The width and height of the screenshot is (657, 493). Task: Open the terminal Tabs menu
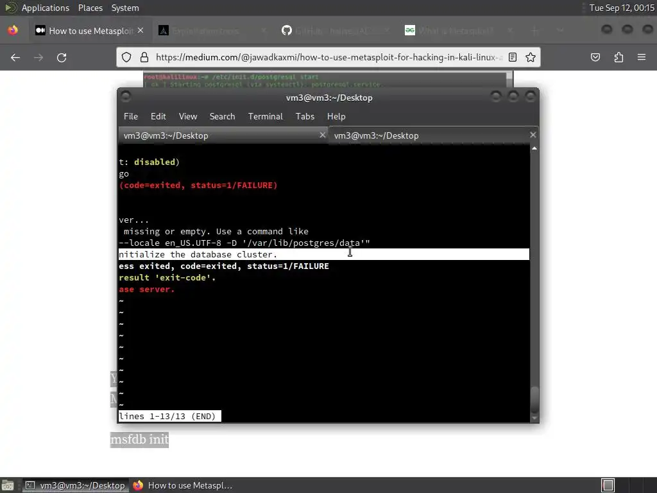(x=305, y=117)
